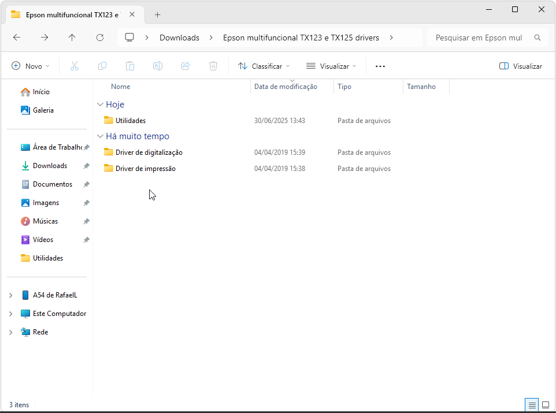Click the Rename icon in toolbar
Viewport: 556px width, 413px height.
[158, 66]
